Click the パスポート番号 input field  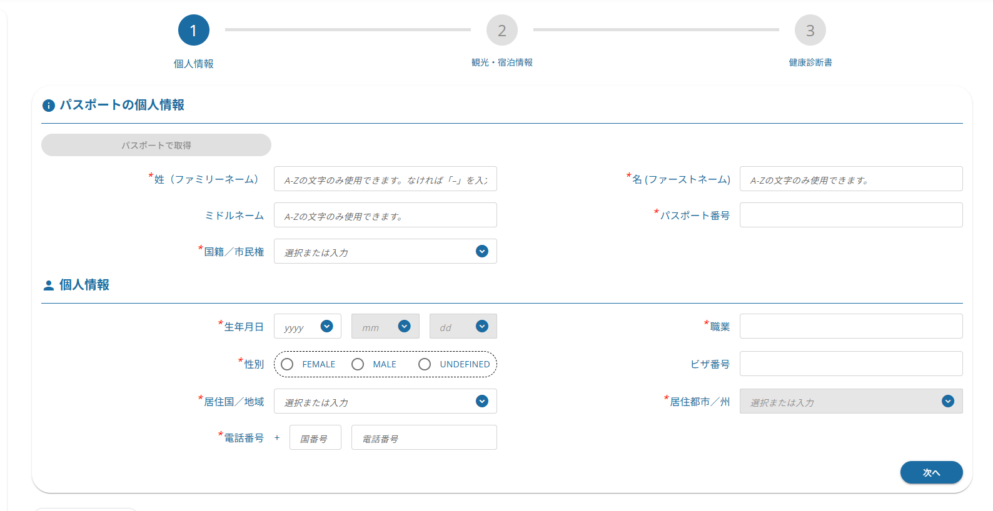(x=851, y=215)
